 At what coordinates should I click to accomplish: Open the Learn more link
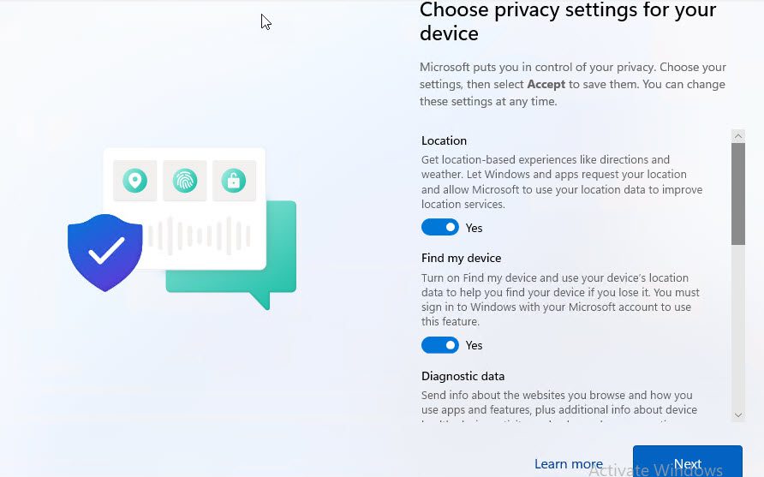568,464
